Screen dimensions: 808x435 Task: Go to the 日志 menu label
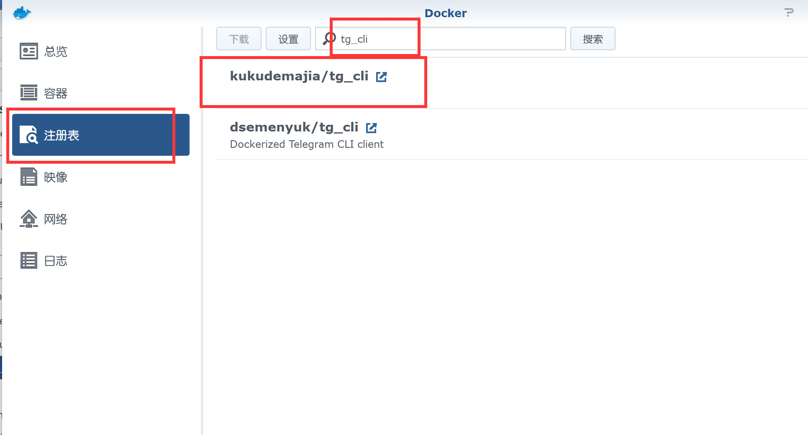point(56,261)
